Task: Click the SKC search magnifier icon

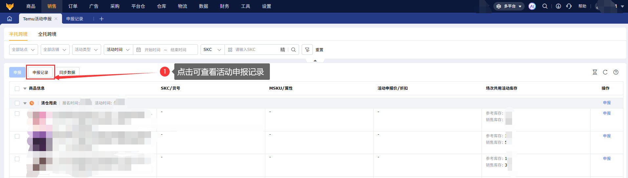Action: [293, 50]
